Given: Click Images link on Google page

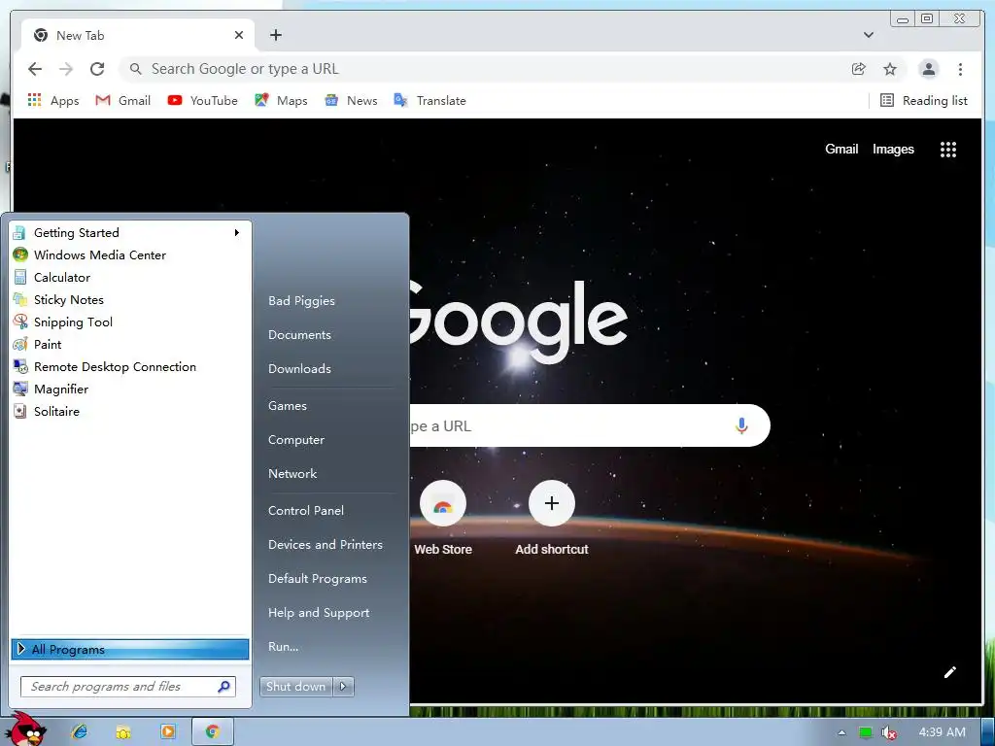Looking at the screenshot, I should pyautogui.click(x=893, y=149).
